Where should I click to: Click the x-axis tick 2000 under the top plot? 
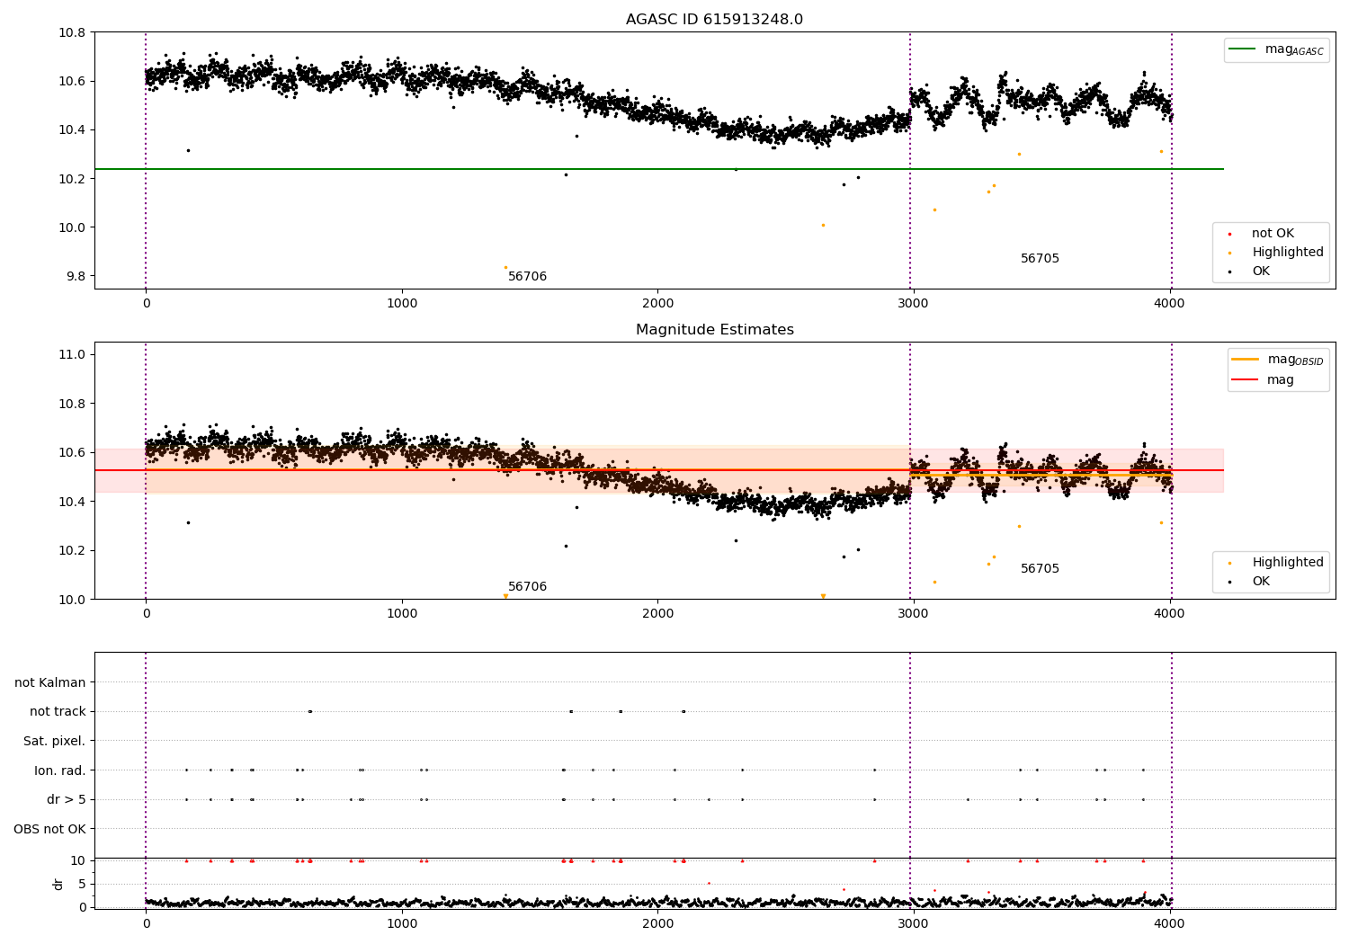click(x=658, y=303)
